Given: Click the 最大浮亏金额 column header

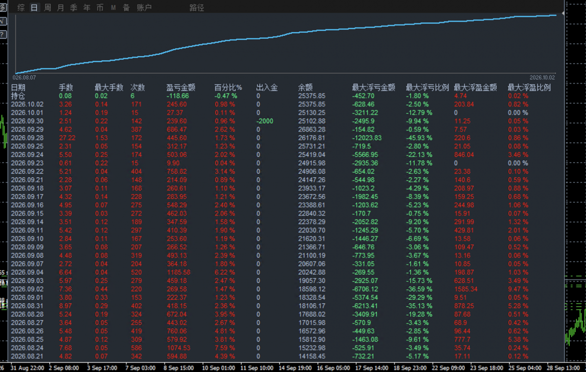Looking at the screenshot, I should tap(374, 88).
